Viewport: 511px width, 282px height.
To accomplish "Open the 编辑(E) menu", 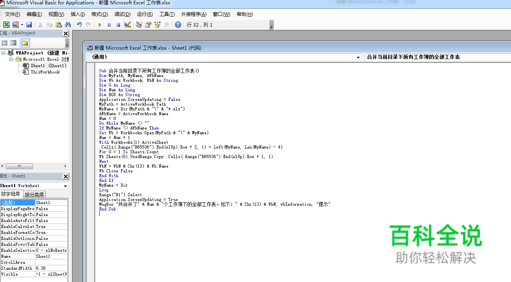I will coord(34,14).
